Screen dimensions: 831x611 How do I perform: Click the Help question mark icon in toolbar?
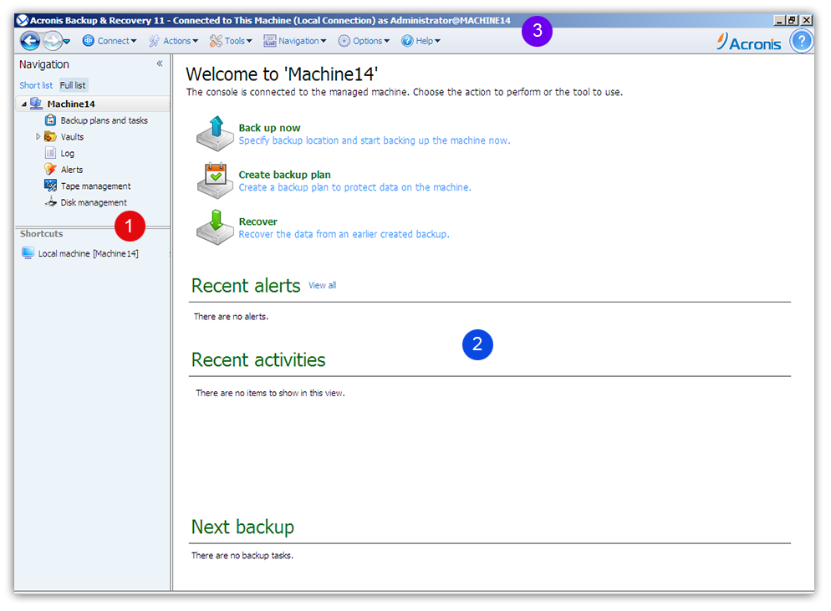pyautogui.click(x=407, y=41)
